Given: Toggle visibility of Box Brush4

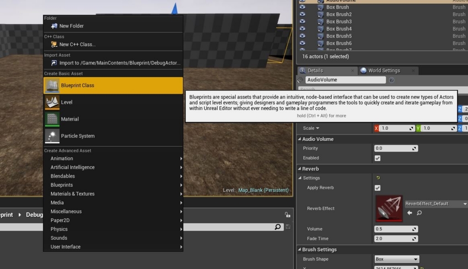Looking at the screenshot, I should pos(303,29).
